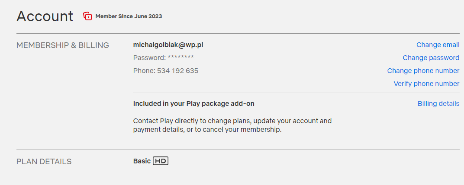Image resolution: width=464 pixels, height=185 pixels.
Task: Click the red member-since badge icon
Action: (87, 16)
